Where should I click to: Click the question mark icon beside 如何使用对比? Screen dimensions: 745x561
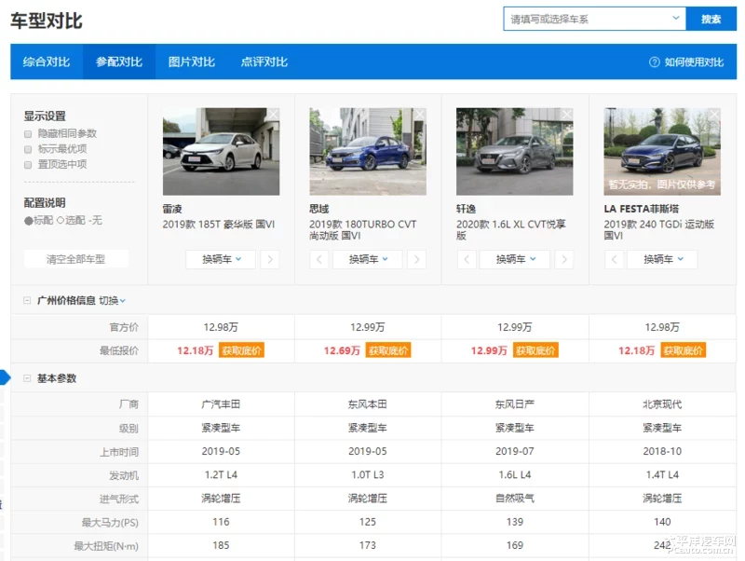click(x=655, y=62)
